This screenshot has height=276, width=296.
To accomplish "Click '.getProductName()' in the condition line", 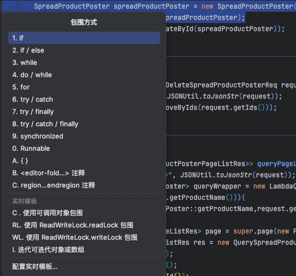I will coord(200,197).
